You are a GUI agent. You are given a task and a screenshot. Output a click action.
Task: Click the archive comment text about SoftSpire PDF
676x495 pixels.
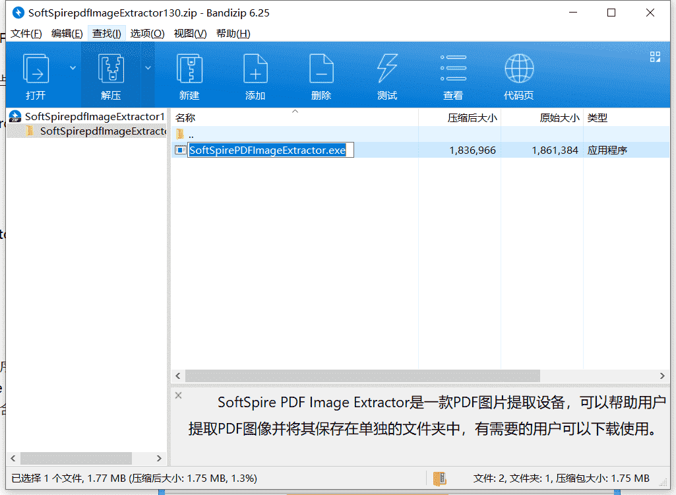pyautogui.click(x=427, y=415)
